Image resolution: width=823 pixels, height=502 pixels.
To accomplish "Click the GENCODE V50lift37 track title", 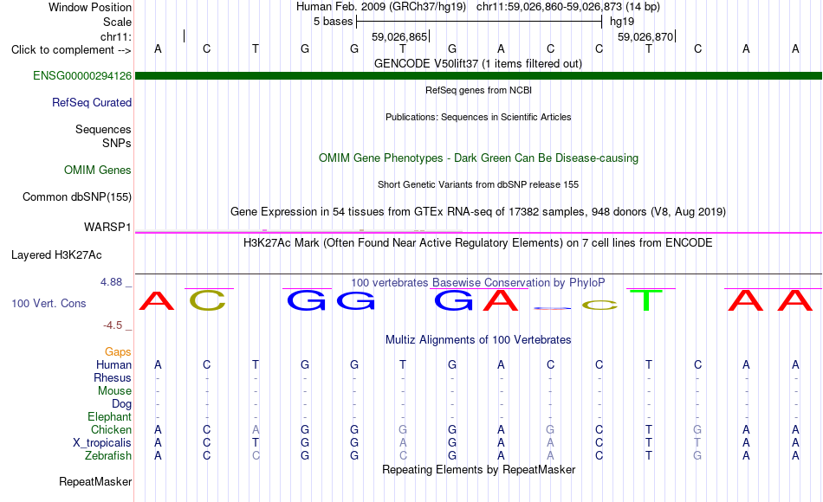I will coord(477,63).
